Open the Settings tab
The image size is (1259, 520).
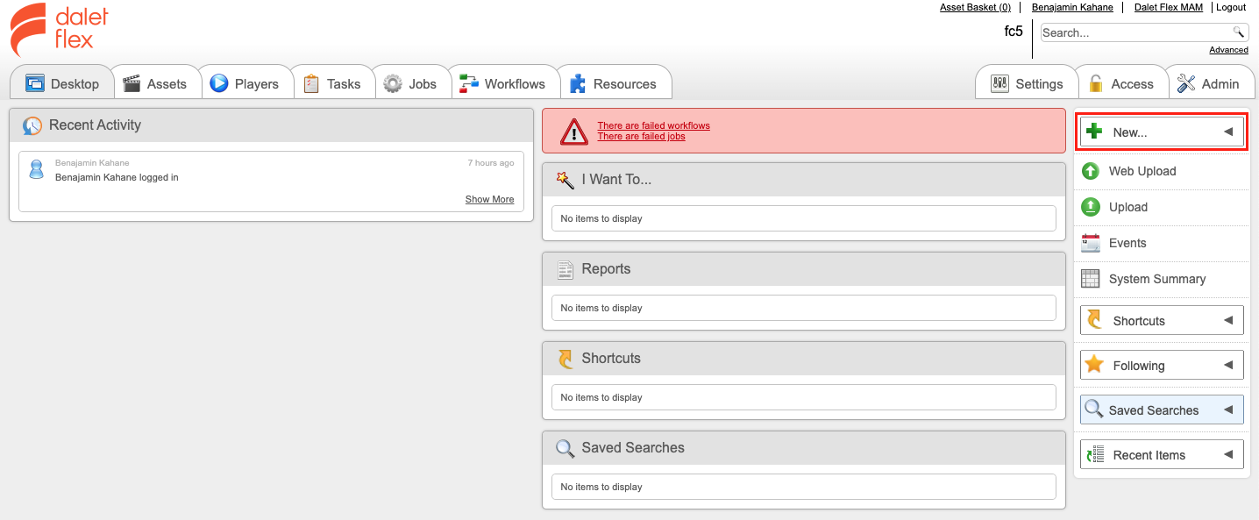click(1027, 83)
